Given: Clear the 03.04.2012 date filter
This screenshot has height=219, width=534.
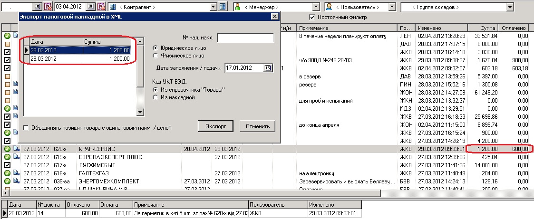Looking at the screenshot, I should click(x=101, y=7).
